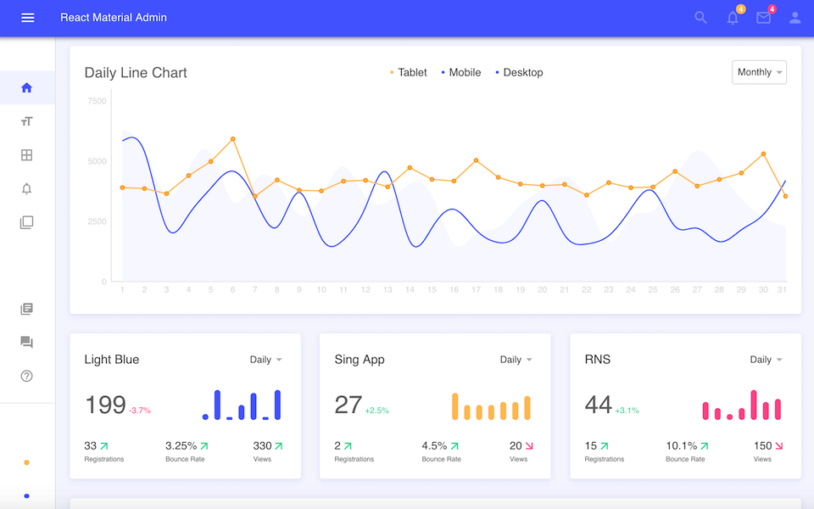Open the sidebar hamburger menu
The width and height of the screenshot is (814, 509).
[27, 17]
